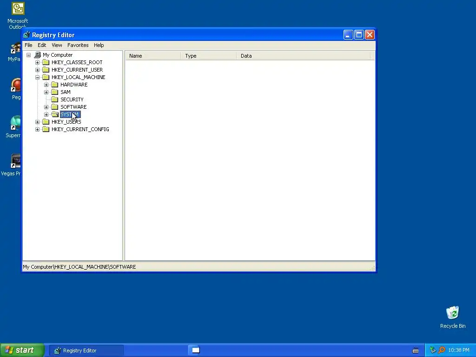Click the SAM folder icon
This screenshot has height=357, width=476.
pos(55,92)
